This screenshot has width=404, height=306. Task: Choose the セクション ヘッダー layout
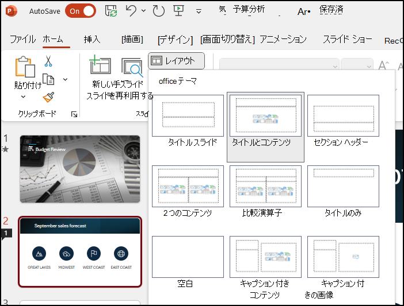coord(343,121)
